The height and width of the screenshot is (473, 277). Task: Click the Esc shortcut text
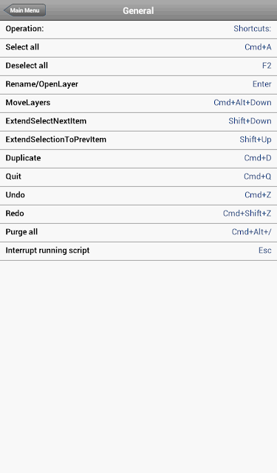pos(264,250)
